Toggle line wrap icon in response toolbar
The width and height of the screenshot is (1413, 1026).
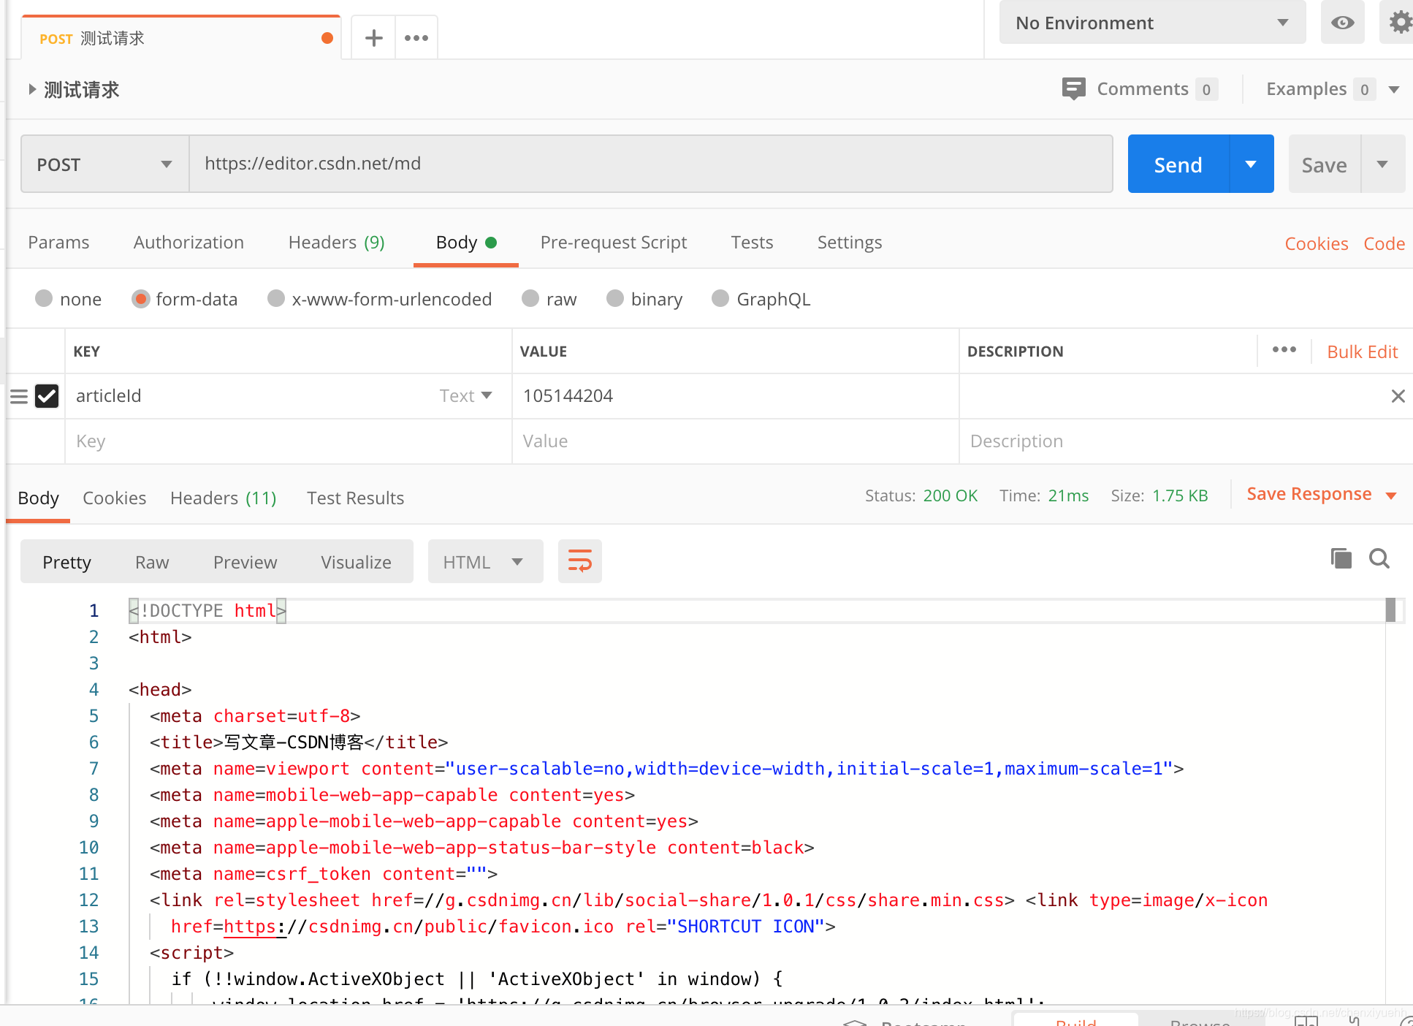click(x=579, y=561)
